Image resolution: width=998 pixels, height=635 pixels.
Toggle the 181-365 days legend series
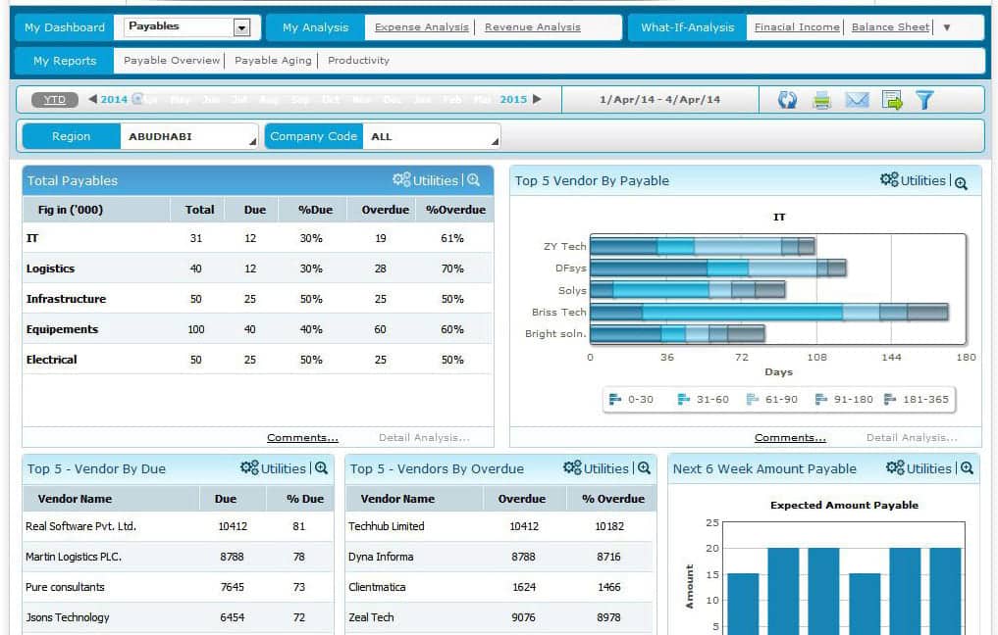[916, 399]
